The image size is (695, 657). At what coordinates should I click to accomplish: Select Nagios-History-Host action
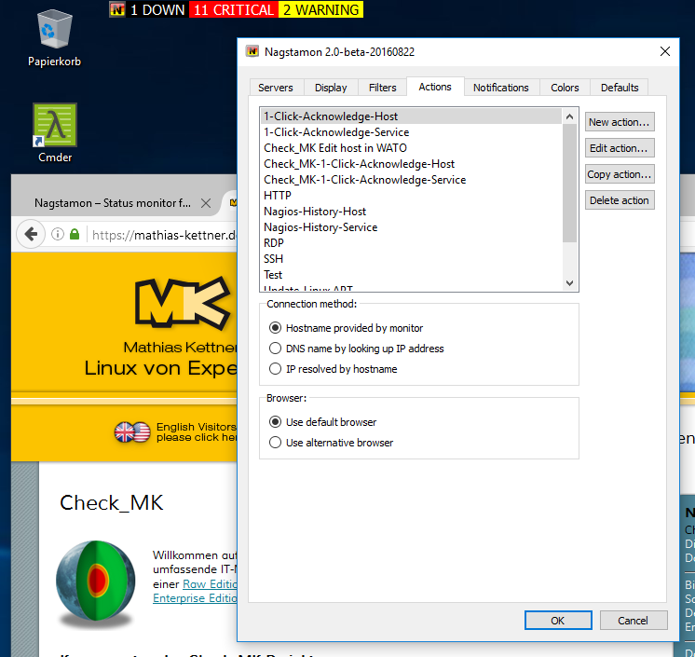point(412,212)
